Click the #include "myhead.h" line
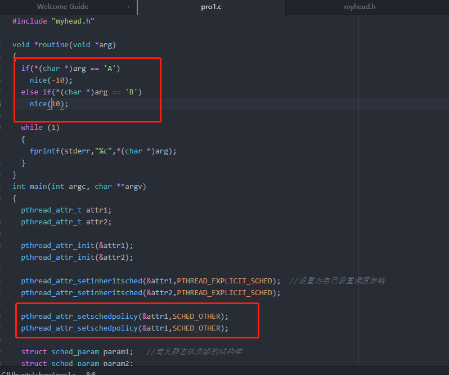Image resolution: width=449 pixels, height=375 pixels. (x=53, y=21)
